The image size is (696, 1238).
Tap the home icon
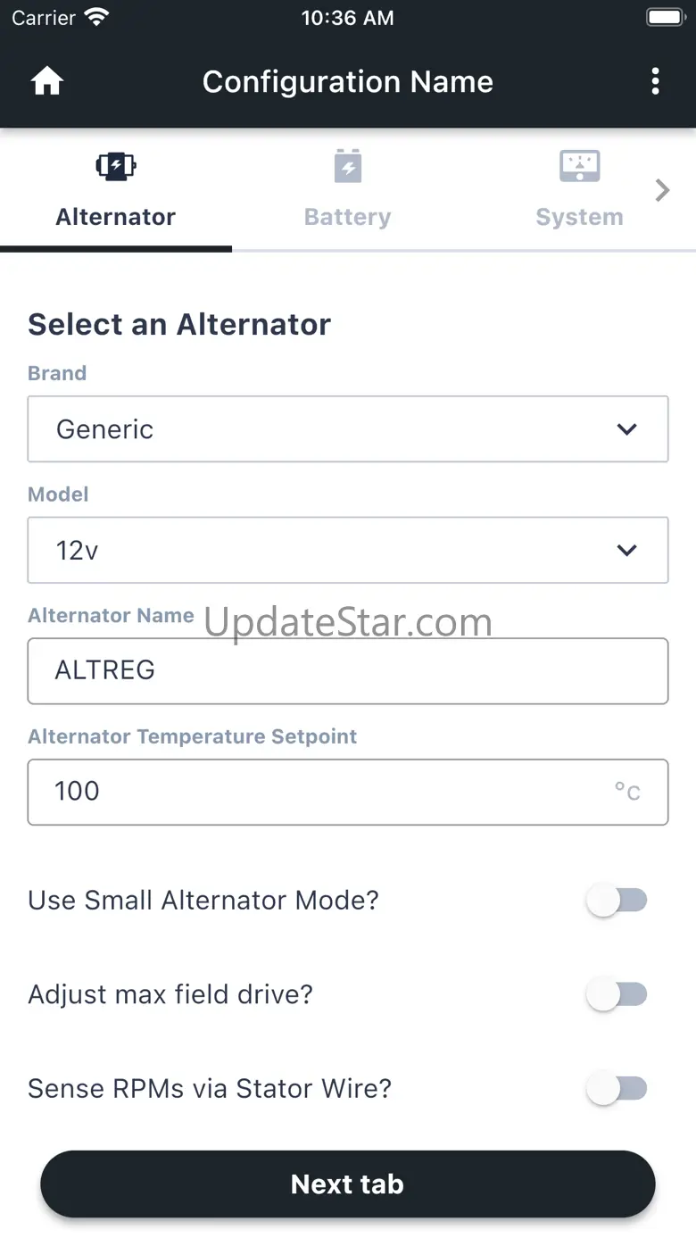click(47, 82)
